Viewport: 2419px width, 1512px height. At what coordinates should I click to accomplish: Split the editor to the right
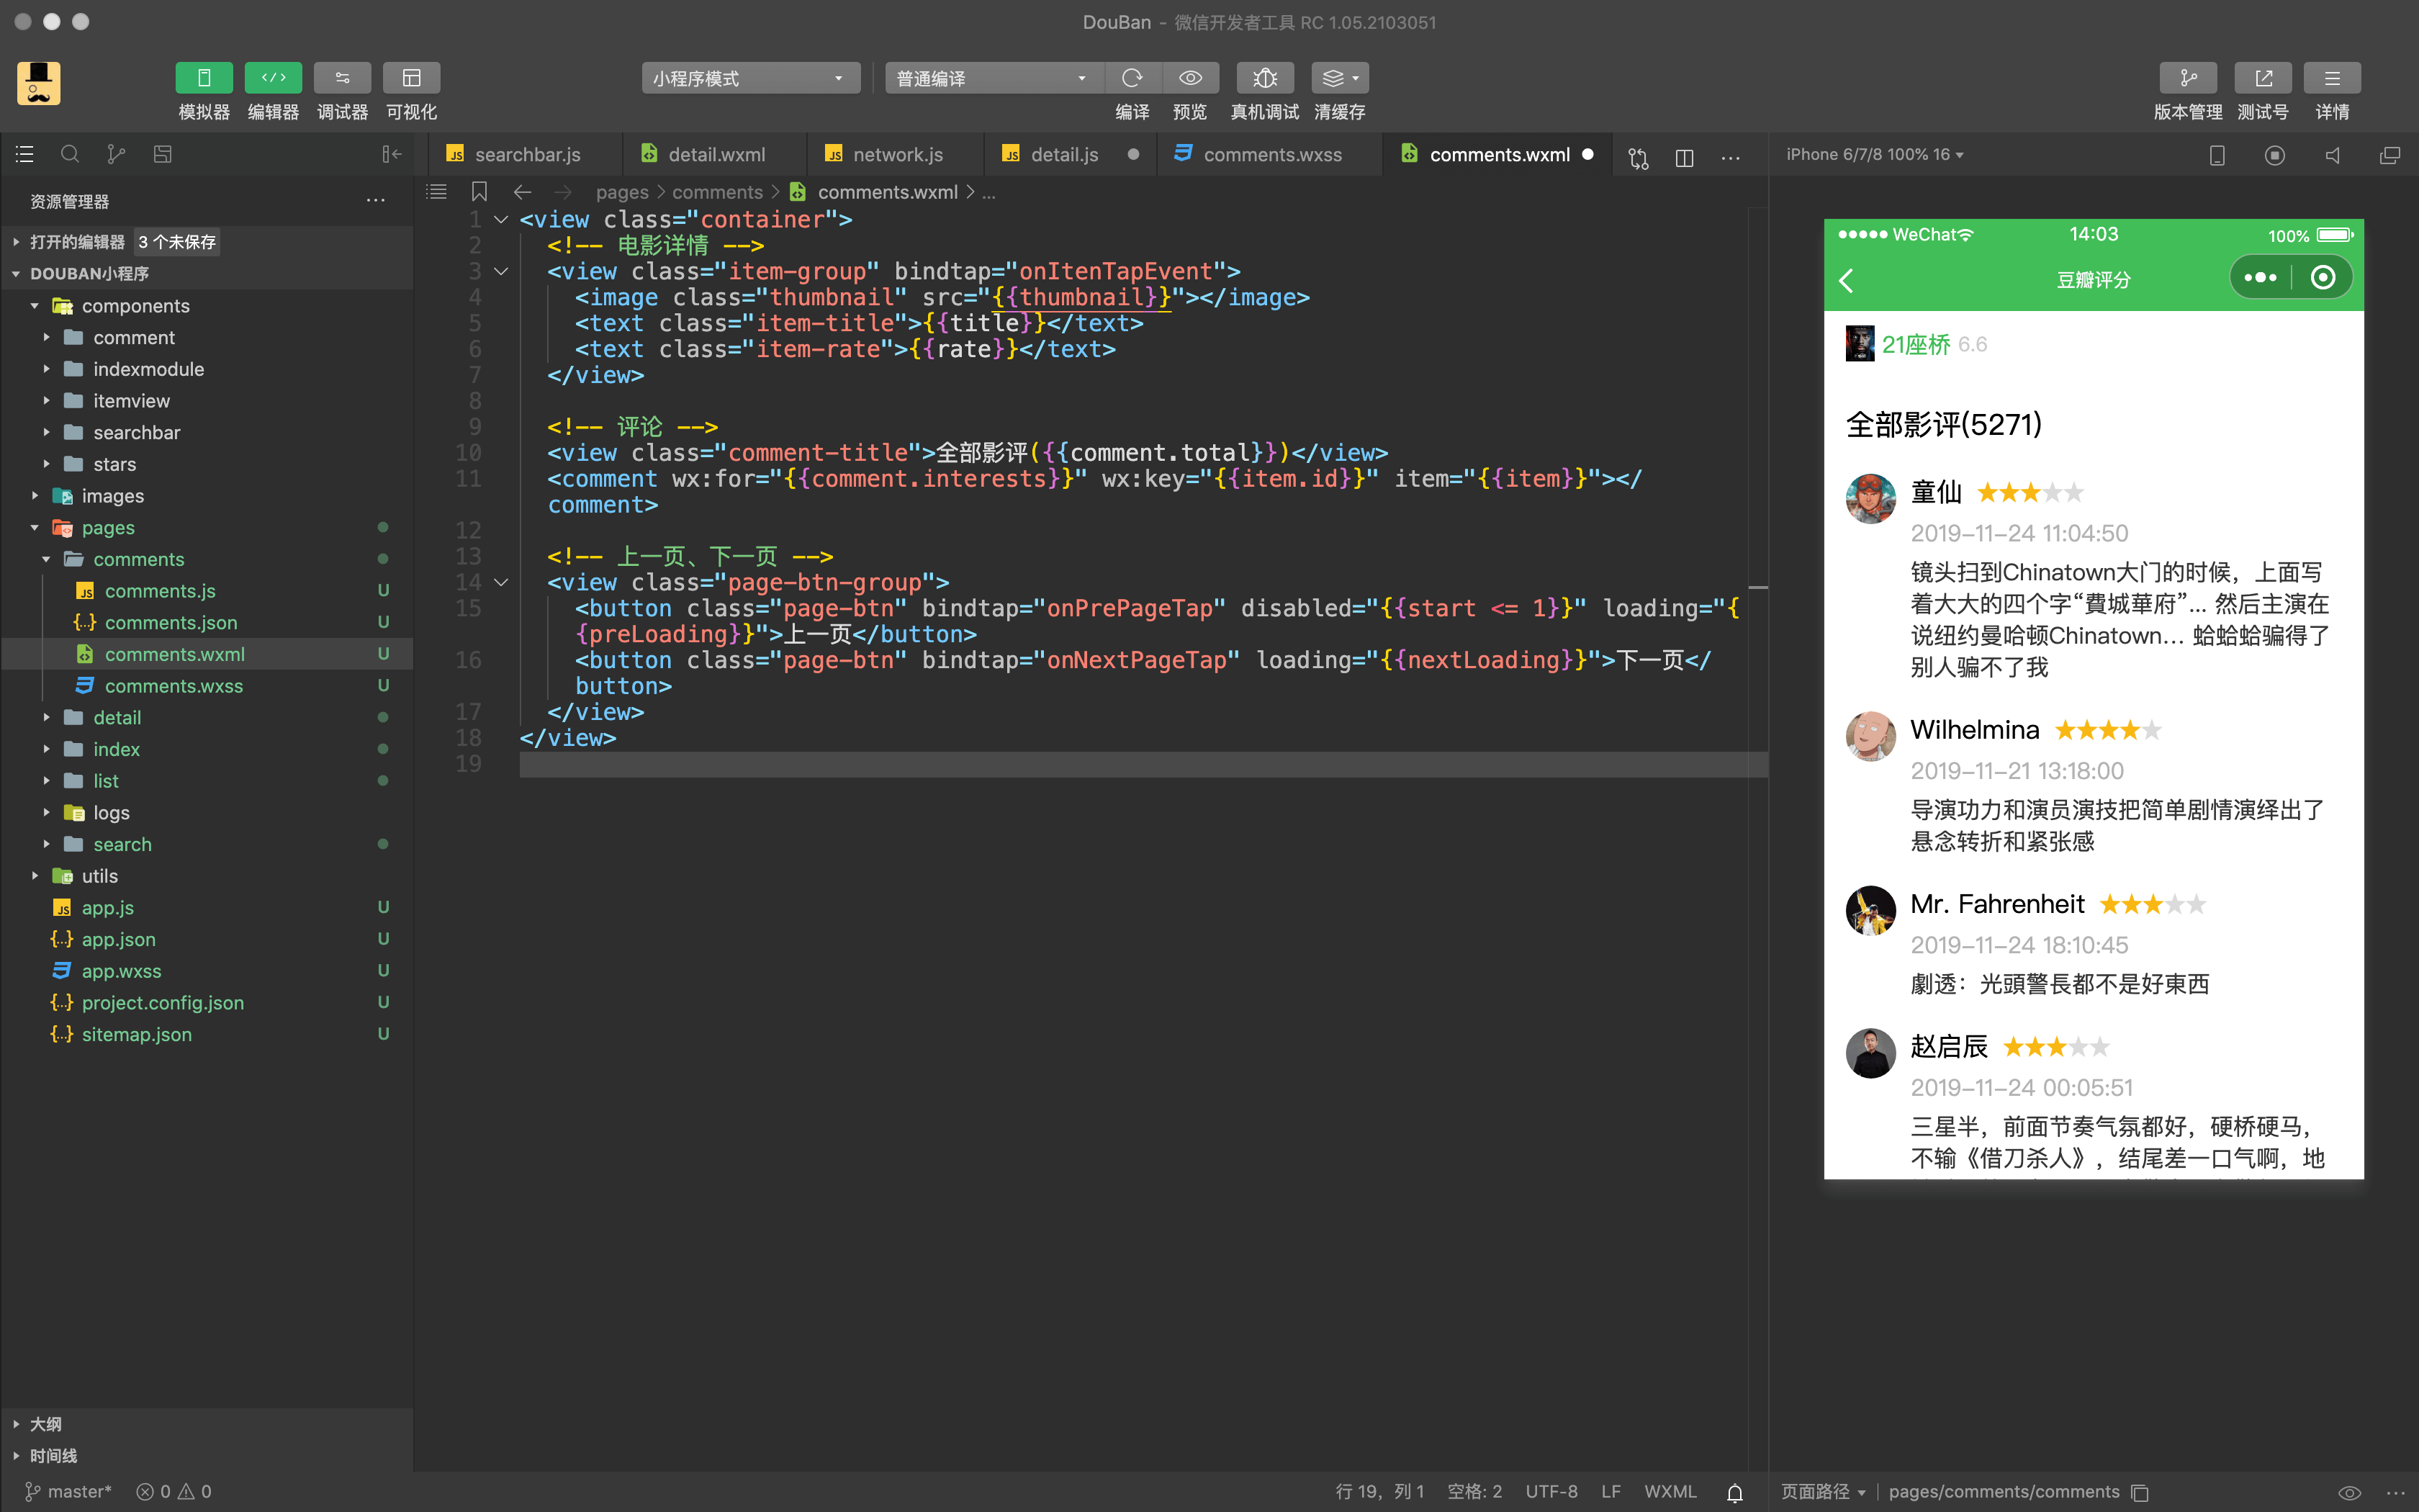coord(1685,157)
